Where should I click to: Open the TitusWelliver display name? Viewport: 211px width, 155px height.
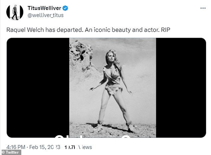coord(44,8)
